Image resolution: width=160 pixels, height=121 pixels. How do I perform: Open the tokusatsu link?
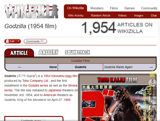pos(58,76)
